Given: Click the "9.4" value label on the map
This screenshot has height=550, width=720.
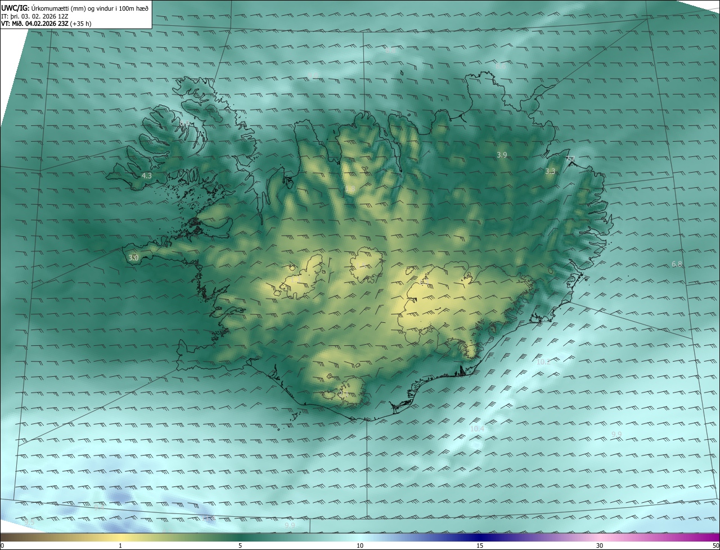Looking at the screenshot, I should tap(99, 507).
